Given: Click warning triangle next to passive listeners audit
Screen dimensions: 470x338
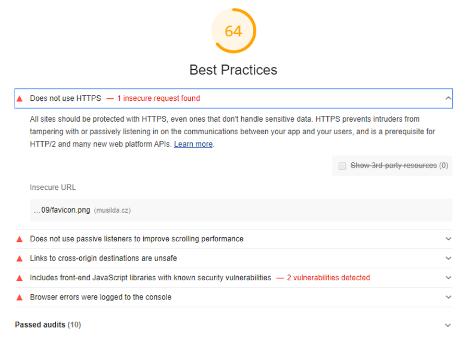Looking at the screenshot, I should pos(20,239).
